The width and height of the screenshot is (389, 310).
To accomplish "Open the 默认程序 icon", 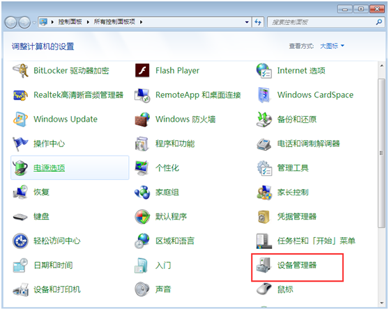I will click(x=142, y=216).
